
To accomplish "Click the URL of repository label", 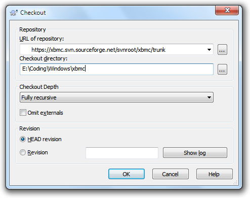I will pos(41,39).
